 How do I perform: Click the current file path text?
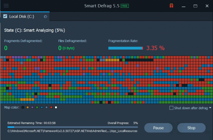coord(72,131)
